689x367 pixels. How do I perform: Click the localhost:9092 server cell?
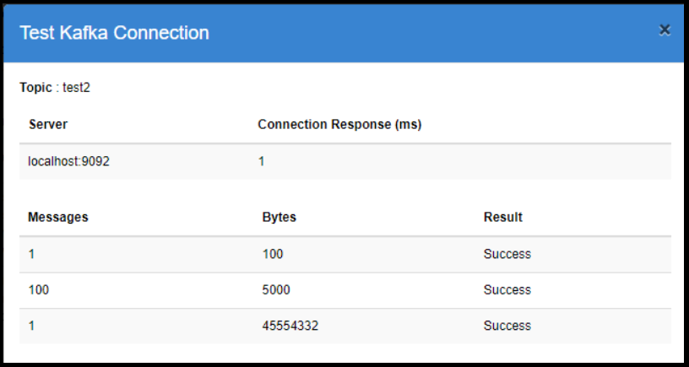coord(69,161)
